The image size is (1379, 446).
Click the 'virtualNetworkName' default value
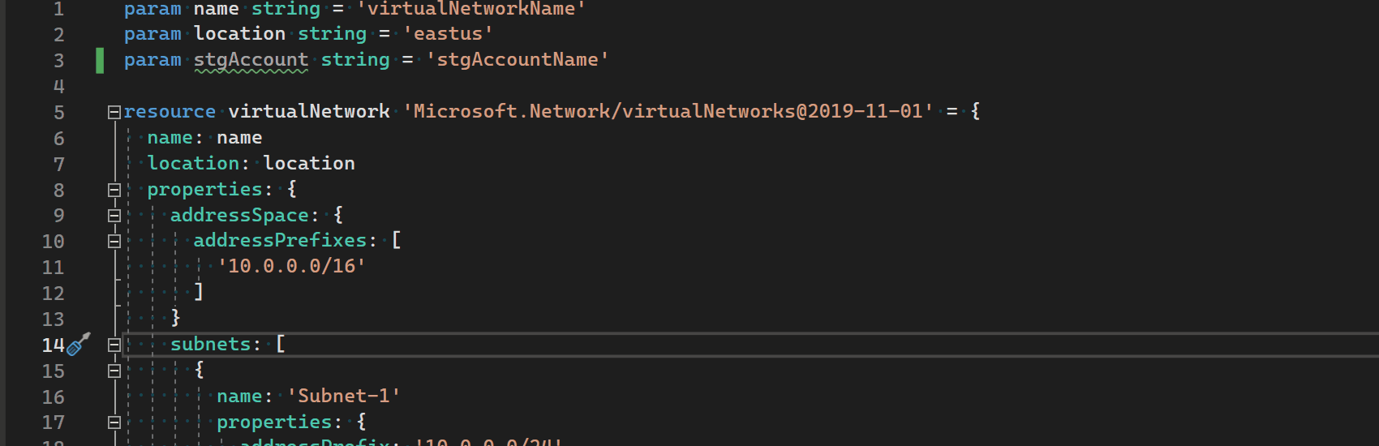point(471,9)
